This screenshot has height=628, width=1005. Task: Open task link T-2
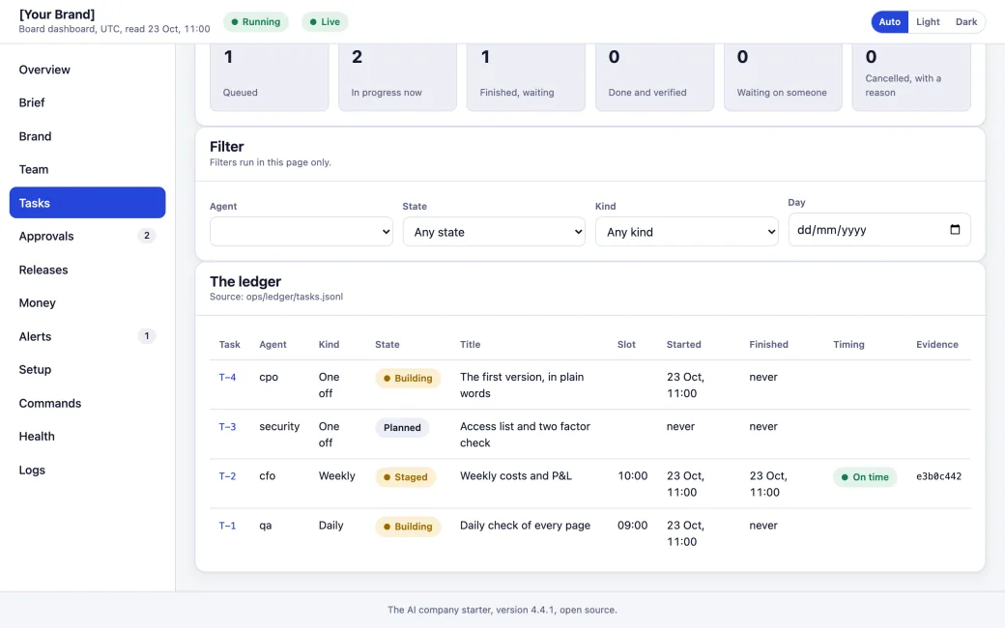pos(227,475)
